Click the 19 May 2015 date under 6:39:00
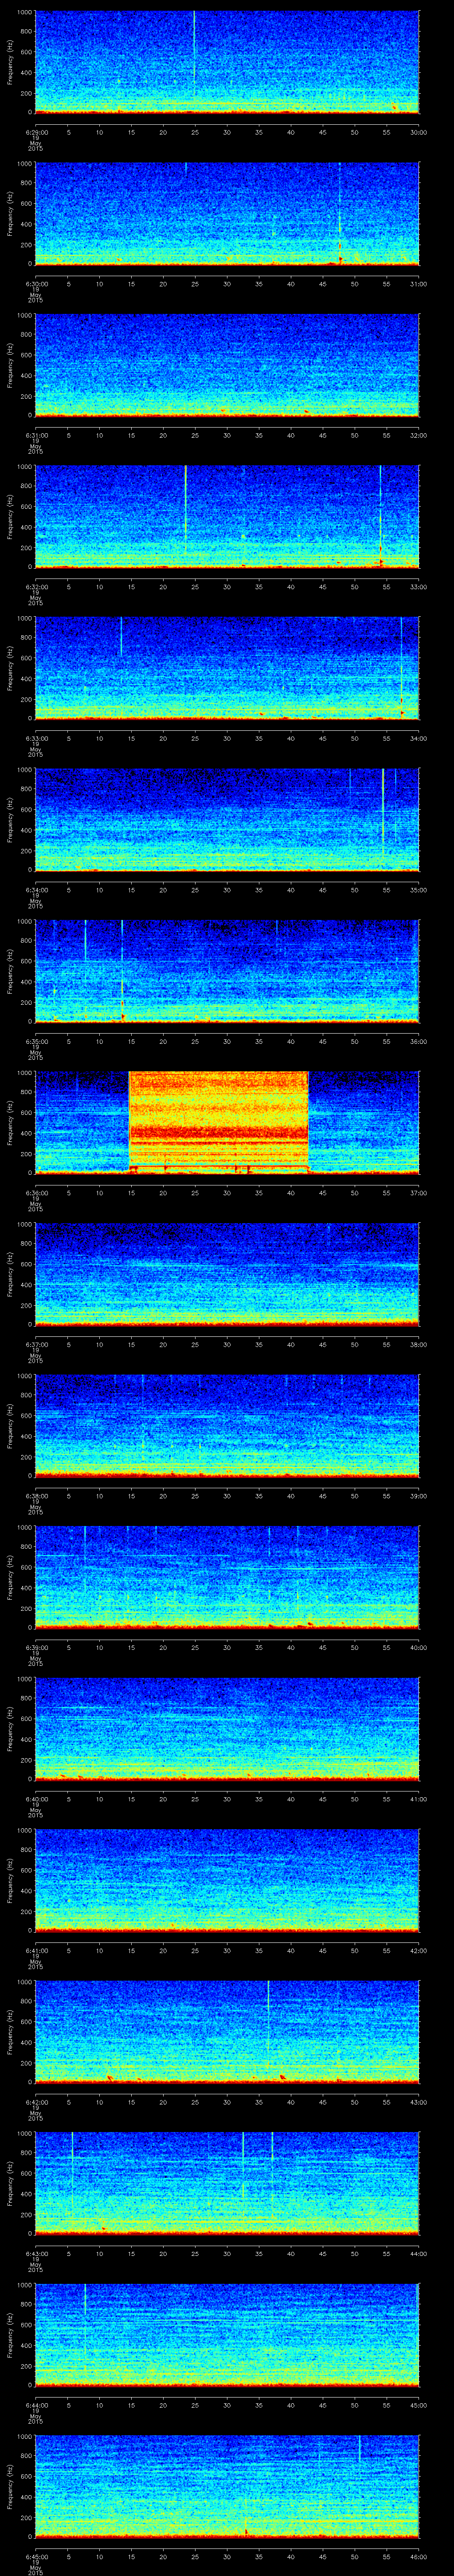Image resolution: width=454 pixels, height=2576 pixels. click(x=35, y=1660)
